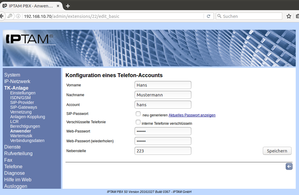Enable the 'neu generieren' SIP password checkbox
The height and width of the screenshot is (195, 299).
[x=138, y=114]
